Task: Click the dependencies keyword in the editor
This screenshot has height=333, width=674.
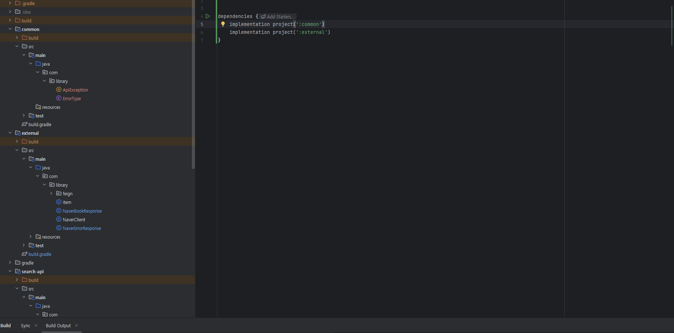Action: [235, 16]
